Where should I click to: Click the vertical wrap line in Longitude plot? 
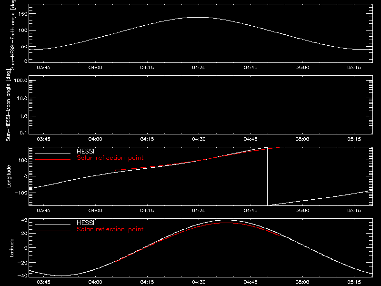267,176
